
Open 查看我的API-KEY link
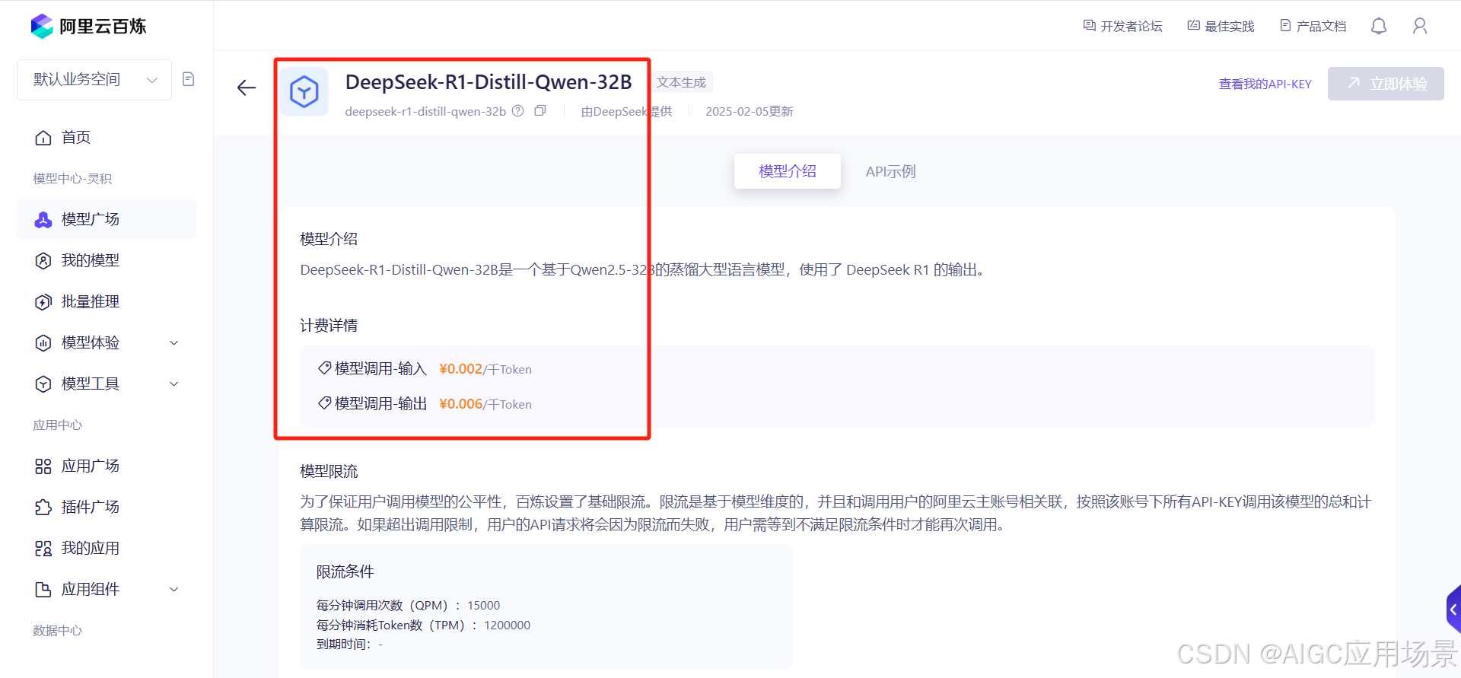[1265, 84]
